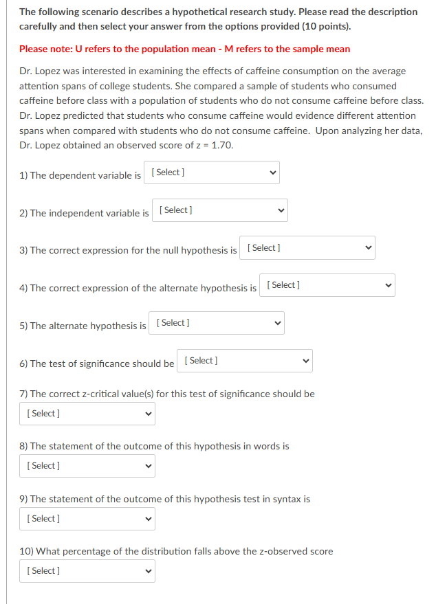The width and height of the screenshot is (436, 604).
Task: Open the null hypothesis expression dropdown
Action: pyautogui.click(x=307, y=247)
